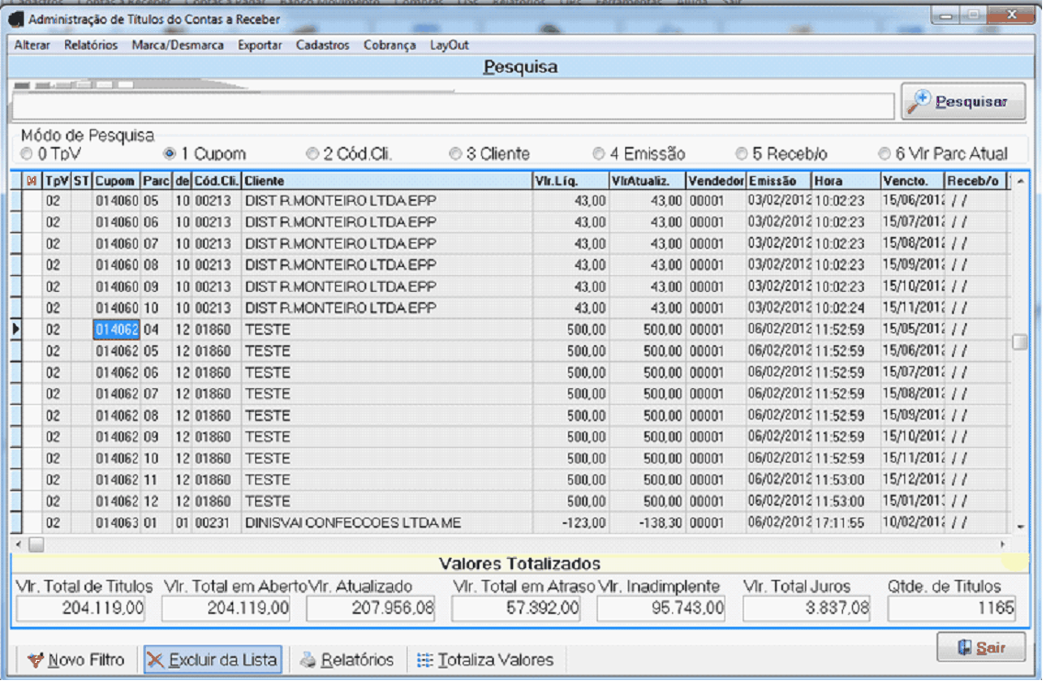
Task: Open the Cadastros menu
Action: pyautogui.click(x=322, y=45)
